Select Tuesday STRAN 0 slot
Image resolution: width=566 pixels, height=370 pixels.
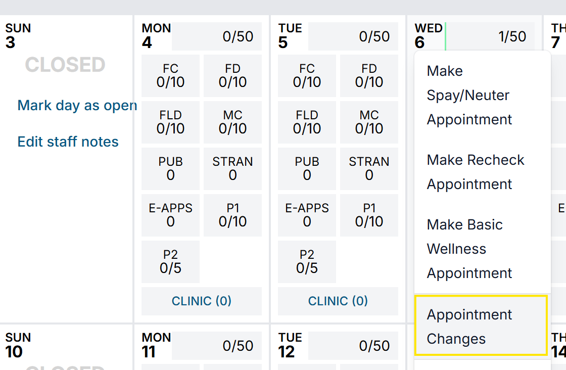tap(369, 169)
